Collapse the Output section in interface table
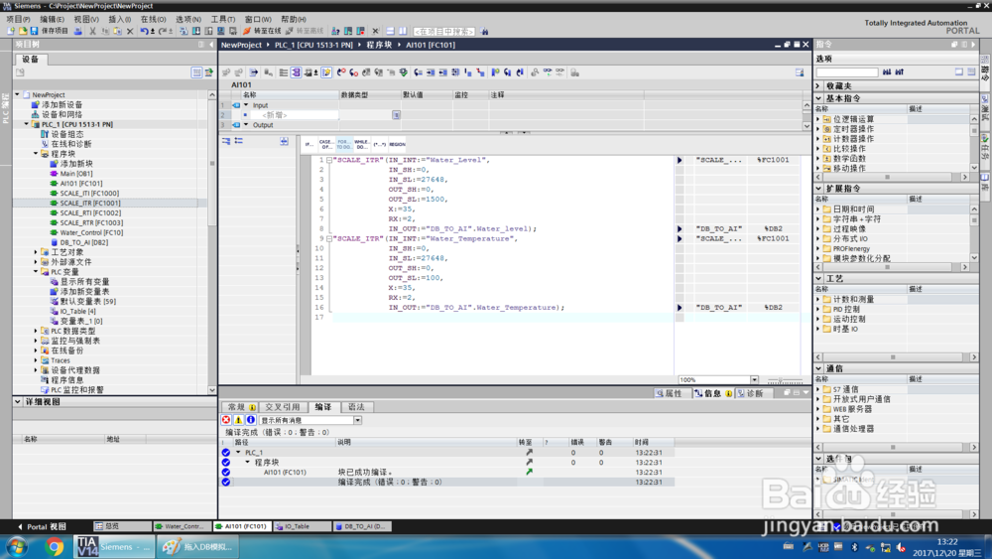This screenshot has height=559, width=992. (246, 125)
